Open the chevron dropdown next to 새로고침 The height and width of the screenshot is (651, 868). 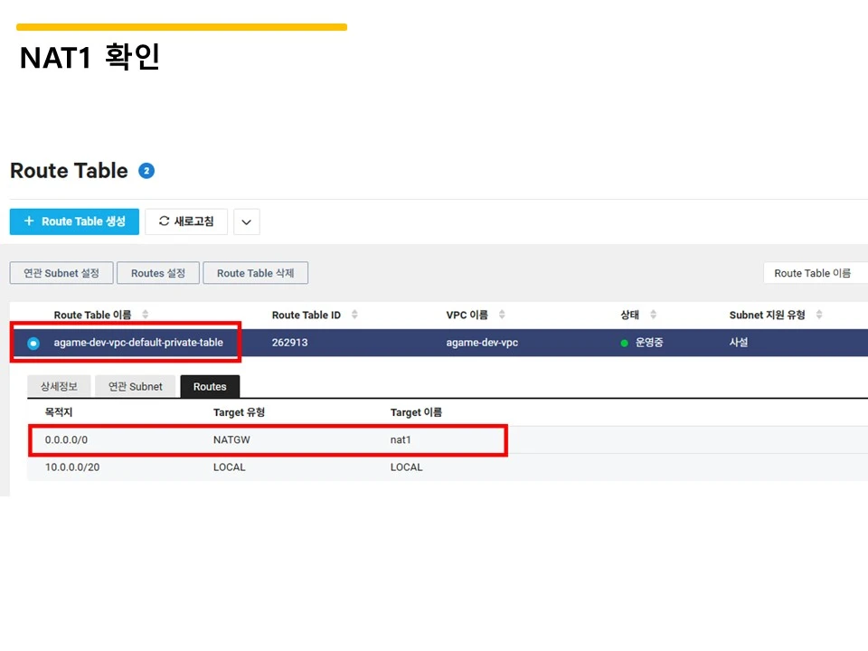pos(246,222)
